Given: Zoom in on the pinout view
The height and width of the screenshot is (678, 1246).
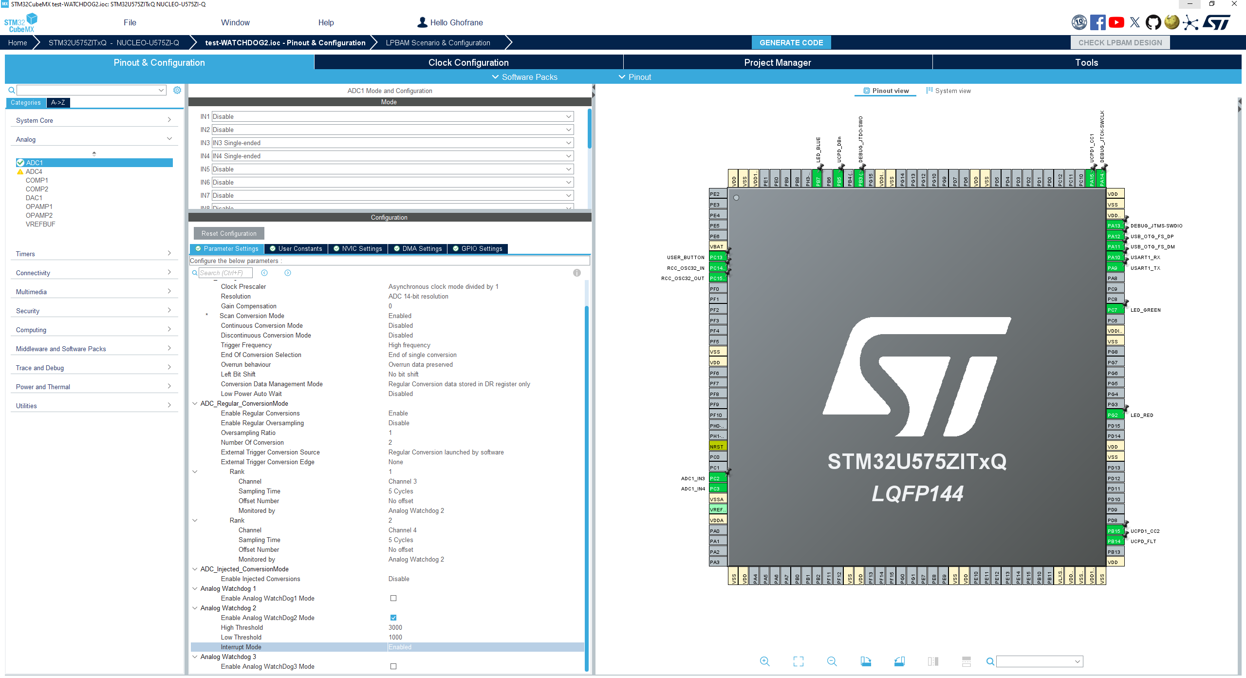Looking at the screenshot, I should pyautogui.click(x=764, y=661).
